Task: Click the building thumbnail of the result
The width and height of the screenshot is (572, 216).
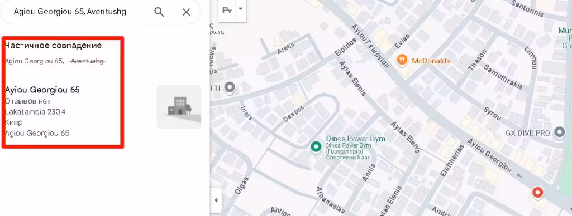Action: [179, 107]
